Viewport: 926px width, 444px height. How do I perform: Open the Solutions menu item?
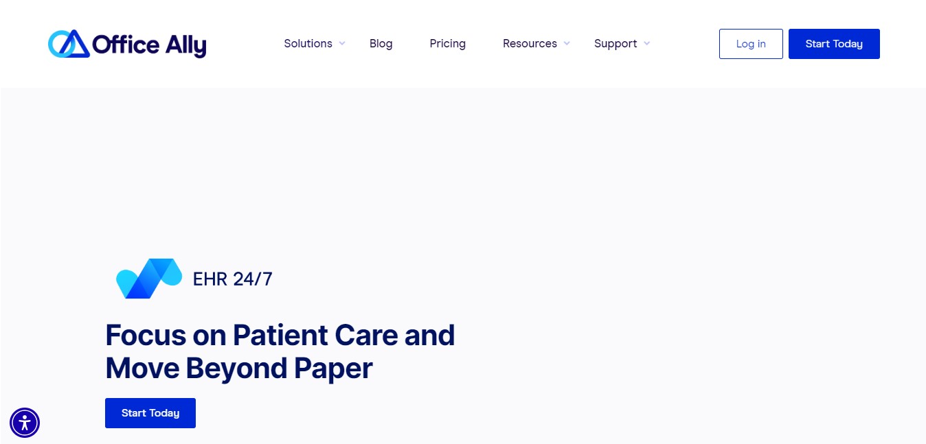click(308, 43)
